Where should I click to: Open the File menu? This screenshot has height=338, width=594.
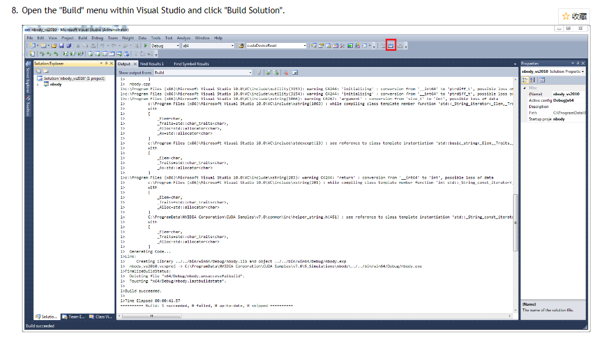[x=30, y=38]
